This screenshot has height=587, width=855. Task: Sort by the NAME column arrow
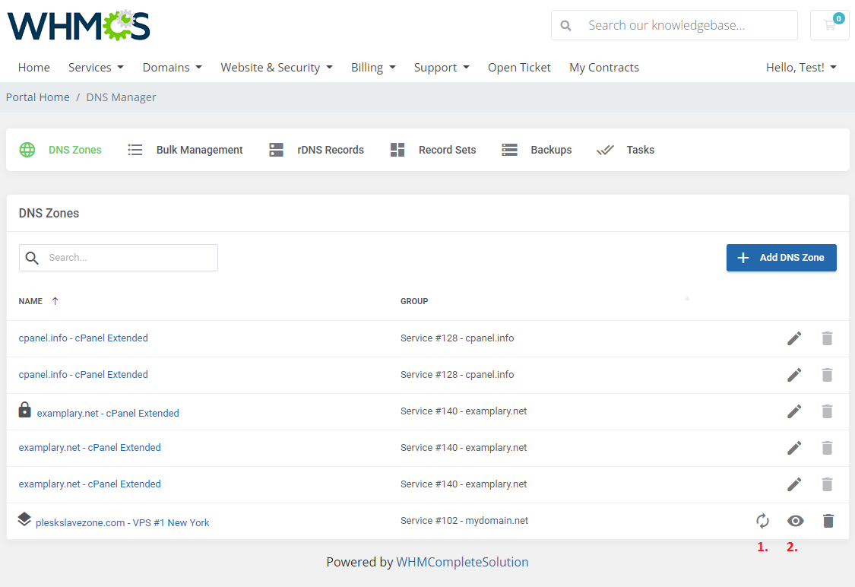[55, 301]
